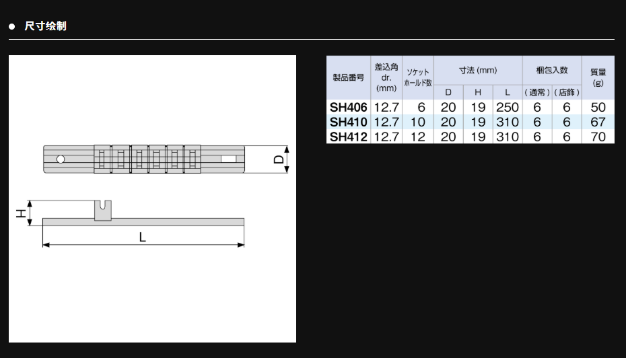Screen dimensions: 626x358
Task: Select the side view rail drawing
Action: [143, 222]
